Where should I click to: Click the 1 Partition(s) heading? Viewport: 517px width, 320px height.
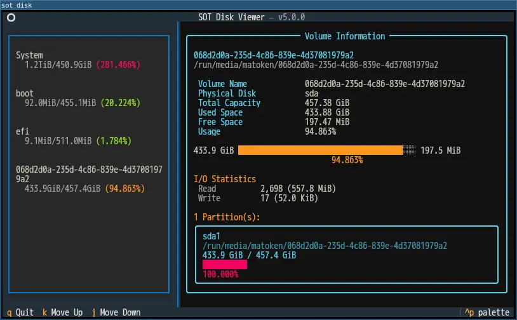227,217
